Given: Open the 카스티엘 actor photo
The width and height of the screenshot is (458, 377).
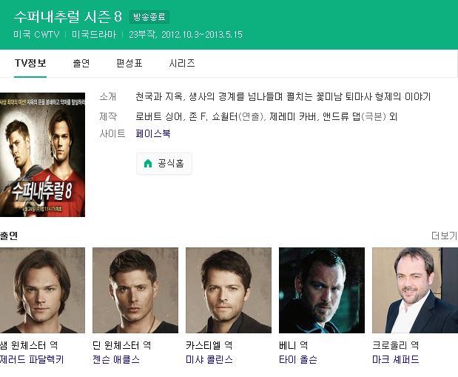Looking at the screenshot, I should [229, 290].
